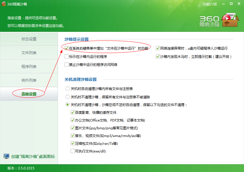The width and height of the screenshot is (244, 172).
Task: Open the 功能介绍 link in title bar
Action: click(210, 4)
